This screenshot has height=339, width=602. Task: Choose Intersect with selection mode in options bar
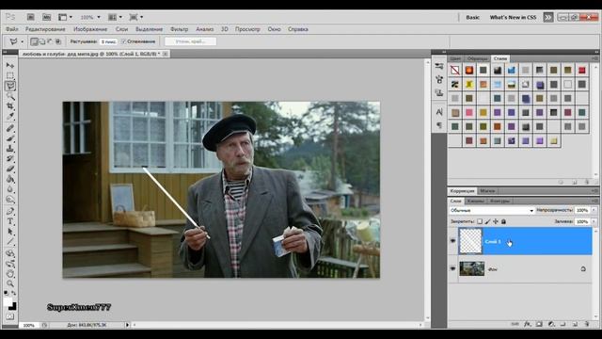click(58, 41)
